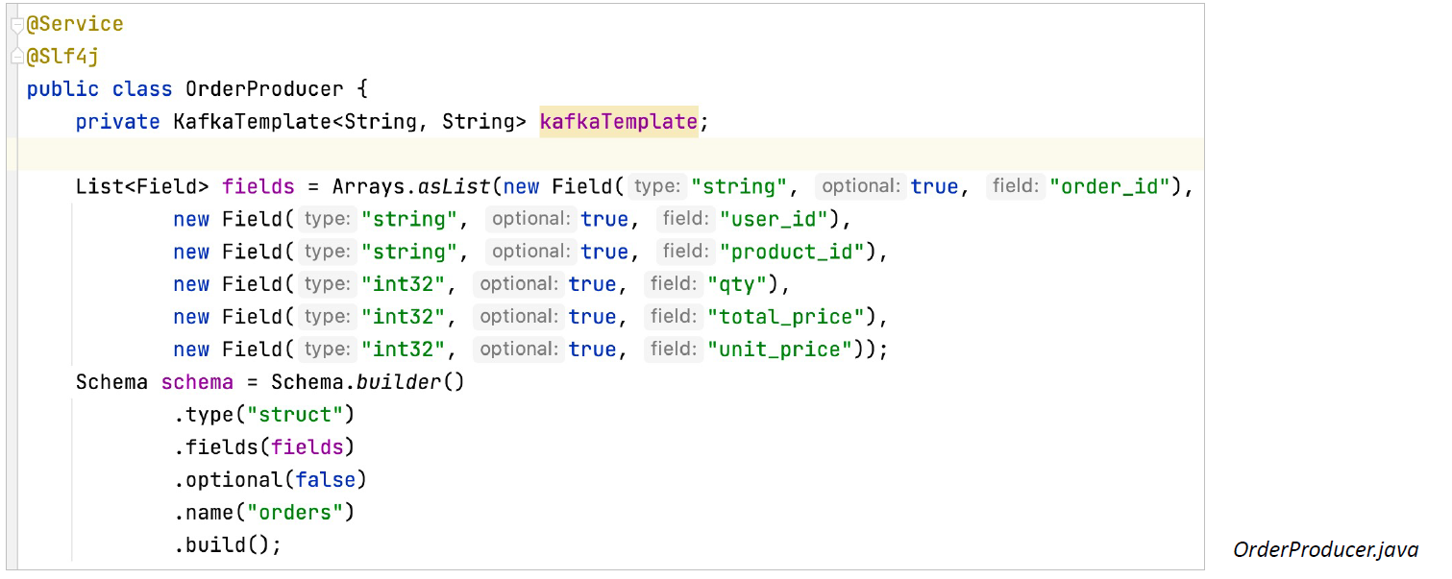The width and height of the screenshot is (1452, 579).
Task: Click the false value in .optional
Action: 326,480
